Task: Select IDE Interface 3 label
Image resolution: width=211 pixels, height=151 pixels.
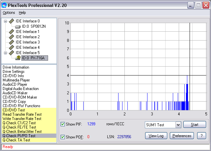Action: tap(28, 42)
